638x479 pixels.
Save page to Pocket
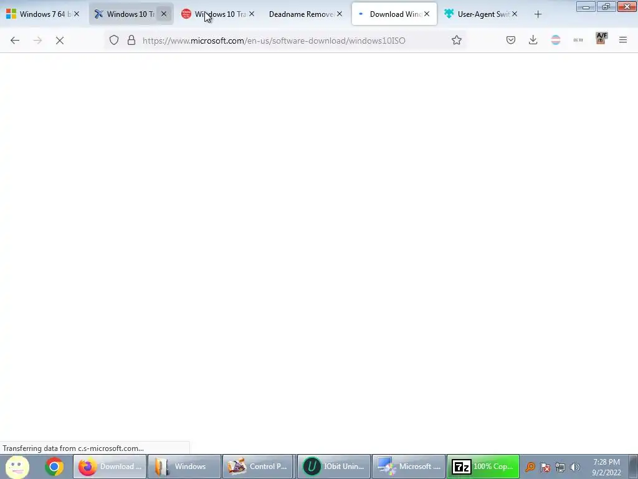pyautogui.click(x=511, y=40)
